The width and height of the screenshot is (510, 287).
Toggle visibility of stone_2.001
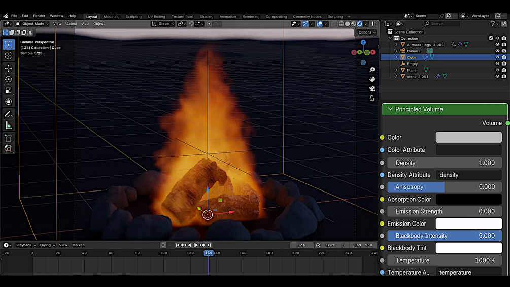point(497,77)
